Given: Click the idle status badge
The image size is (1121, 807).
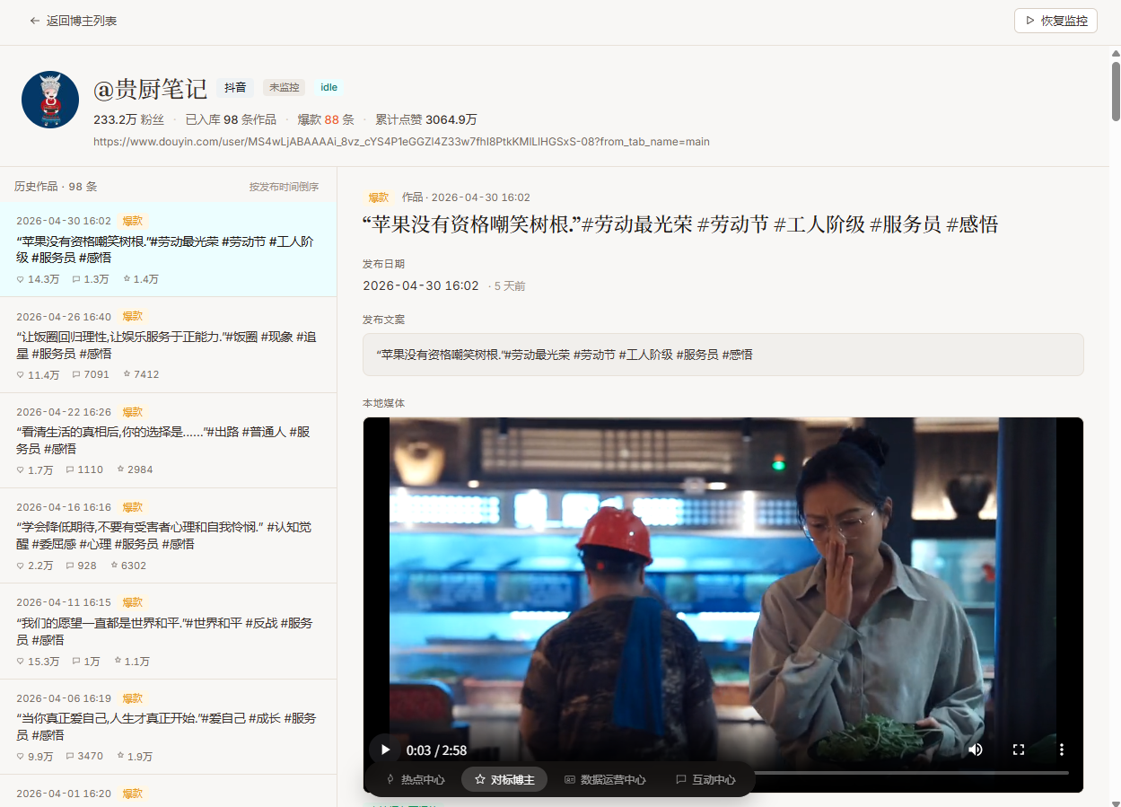Looking at the screenshot, I should coord(329,87).
